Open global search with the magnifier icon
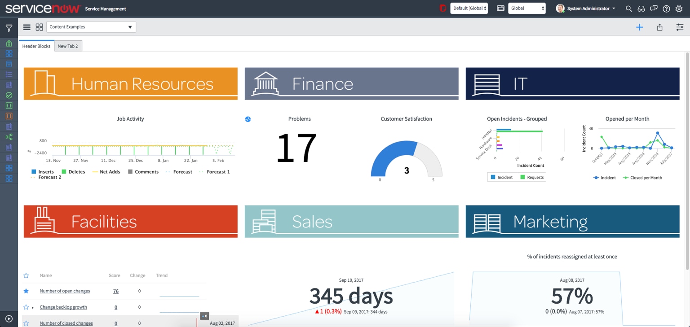The height and width of the screenshot is (327, 690). coord(628,9)
